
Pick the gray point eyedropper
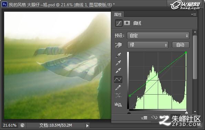point(118,63)
